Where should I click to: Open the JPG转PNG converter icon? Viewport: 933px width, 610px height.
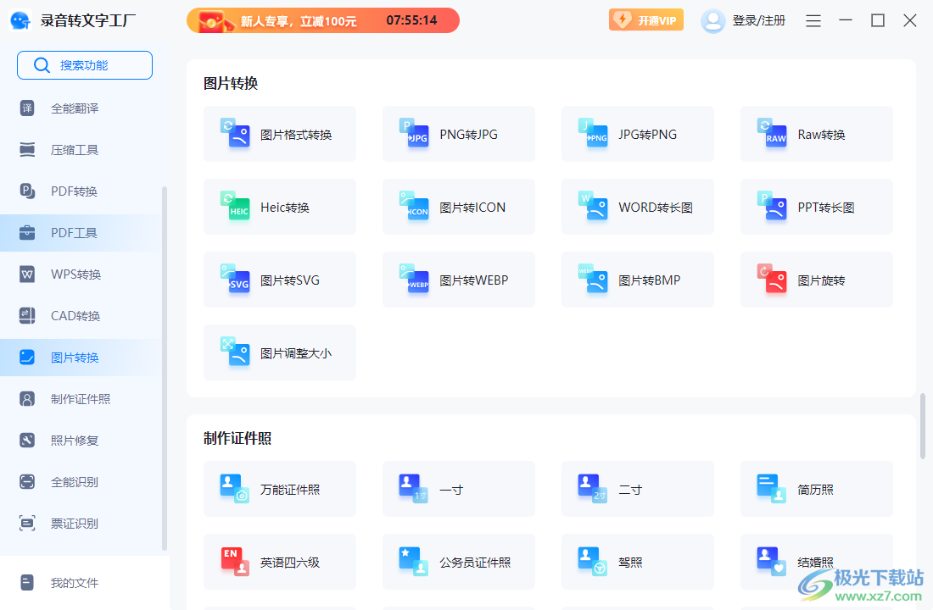[593, 133]
